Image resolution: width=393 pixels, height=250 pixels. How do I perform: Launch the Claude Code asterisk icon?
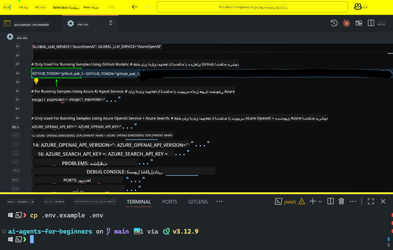click(346, 23)
